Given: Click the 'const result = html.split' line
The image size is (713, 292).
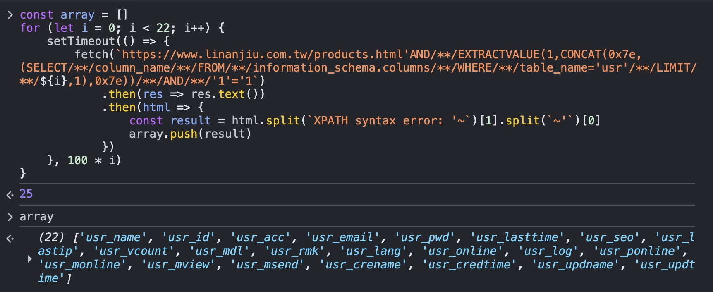Looking at the screenshot, I should point(365,121).
